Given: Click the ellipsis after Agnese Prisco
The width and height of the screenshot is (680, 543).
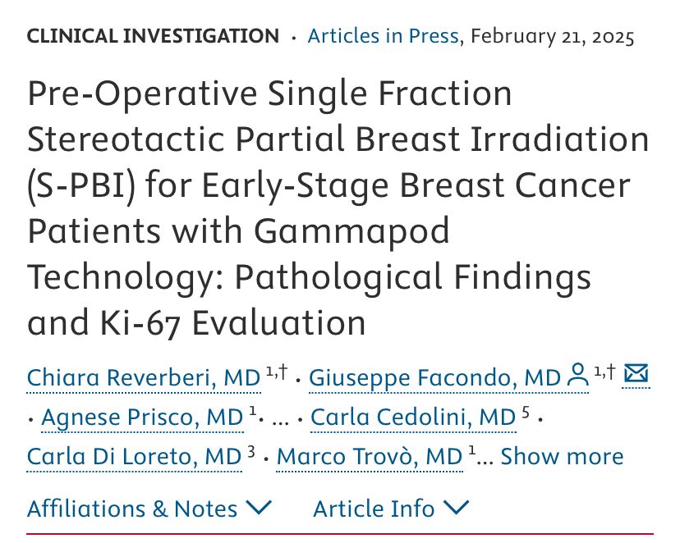Looking at the screenshot, I should 280,420.
